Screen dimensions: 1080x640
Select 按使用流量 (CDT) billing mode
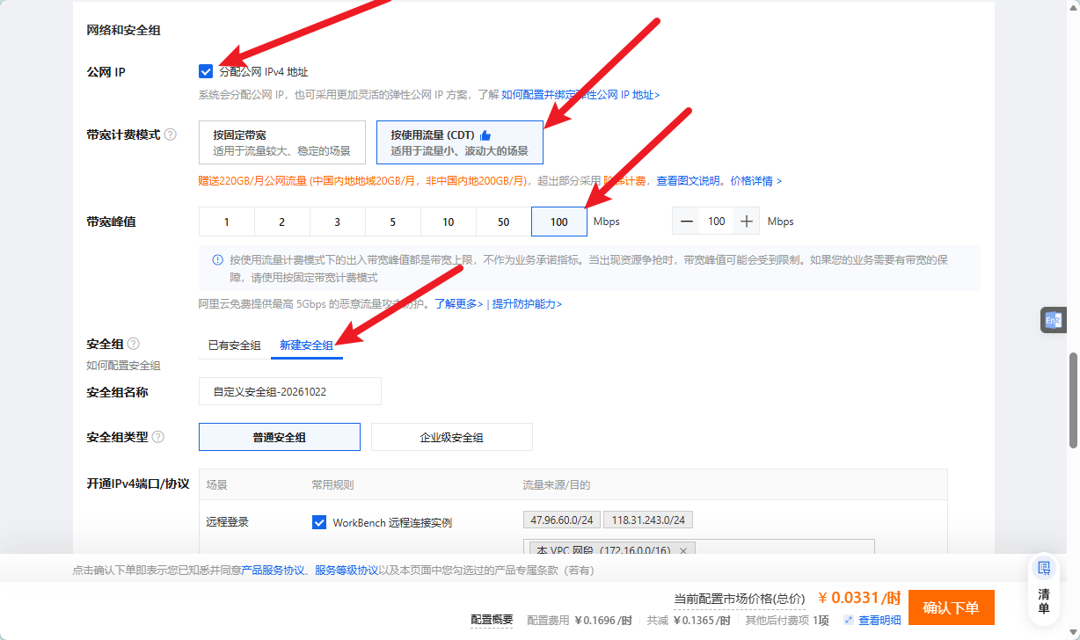click(x=460, y=142)
